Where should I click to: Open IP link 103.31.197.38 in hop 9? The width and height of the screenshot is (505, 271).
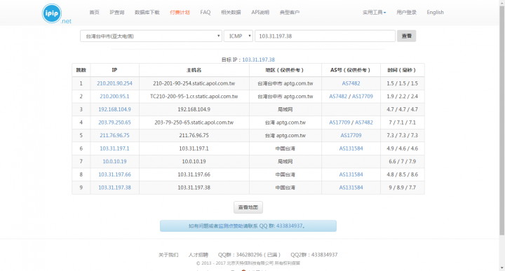pos(114,188)
